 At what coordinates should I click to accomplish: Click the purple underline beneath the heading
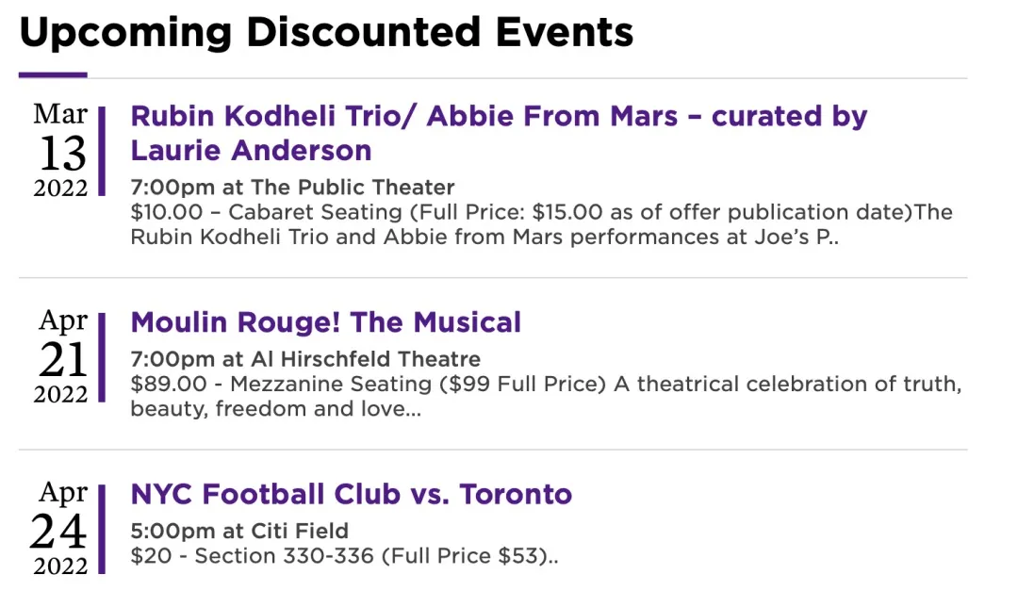pyautogui.click(x=53, y=74)
